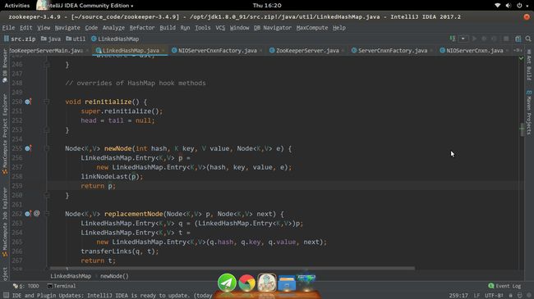Open the VCS menu
This screenshot has width=534, height=299.
click(x=220, y=28)
